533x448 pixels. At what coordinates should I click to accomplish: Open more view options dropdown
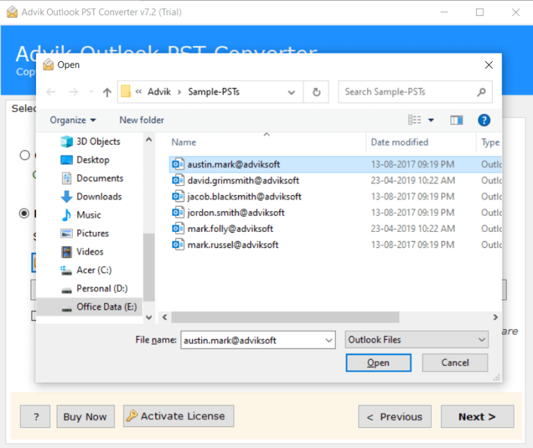pyautogui.click(x=431, y=120)
